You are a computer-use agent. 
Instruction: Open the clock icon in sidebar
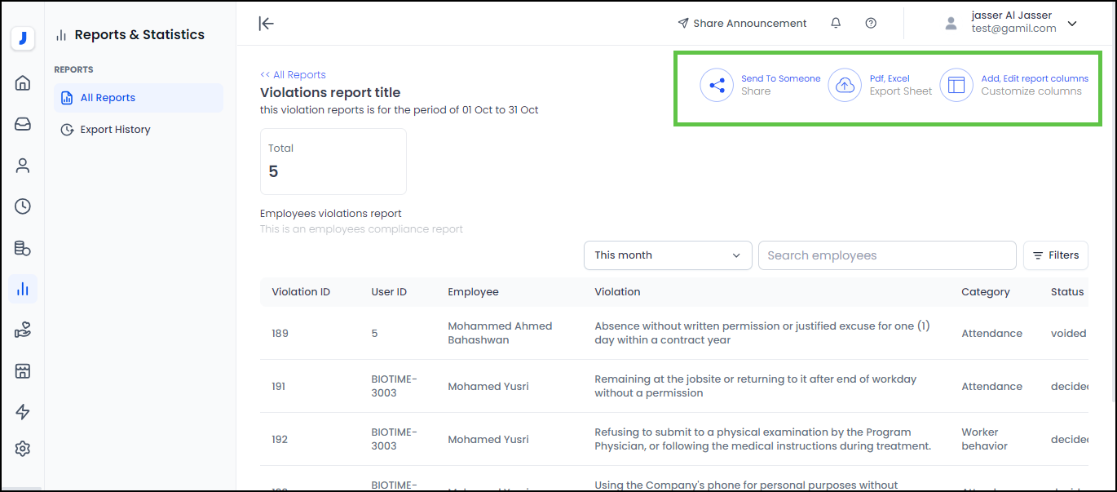pyautogui.click(x=23, y=206)
